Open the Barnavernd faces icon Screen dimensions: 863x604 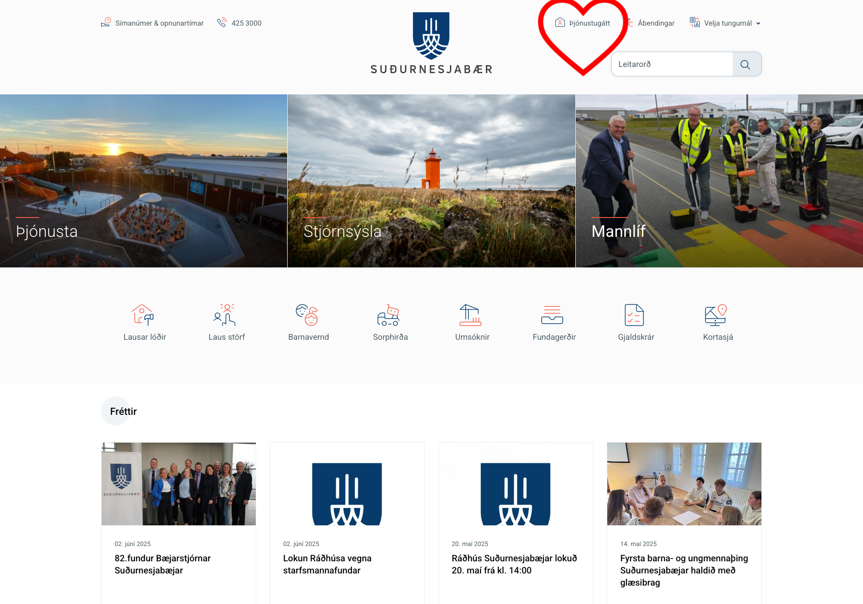coord(307,315)
